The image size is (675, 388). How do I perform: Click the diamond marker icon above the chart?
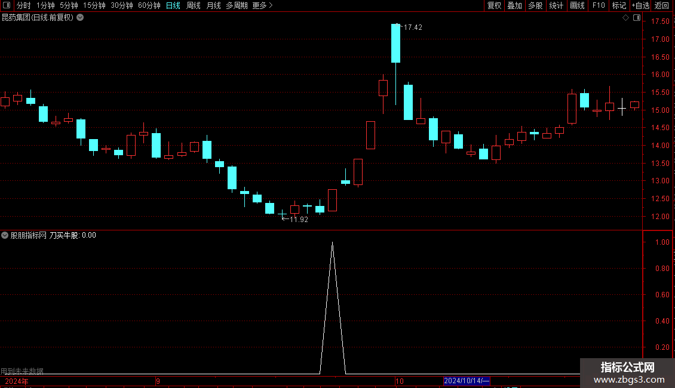point(626,18)
